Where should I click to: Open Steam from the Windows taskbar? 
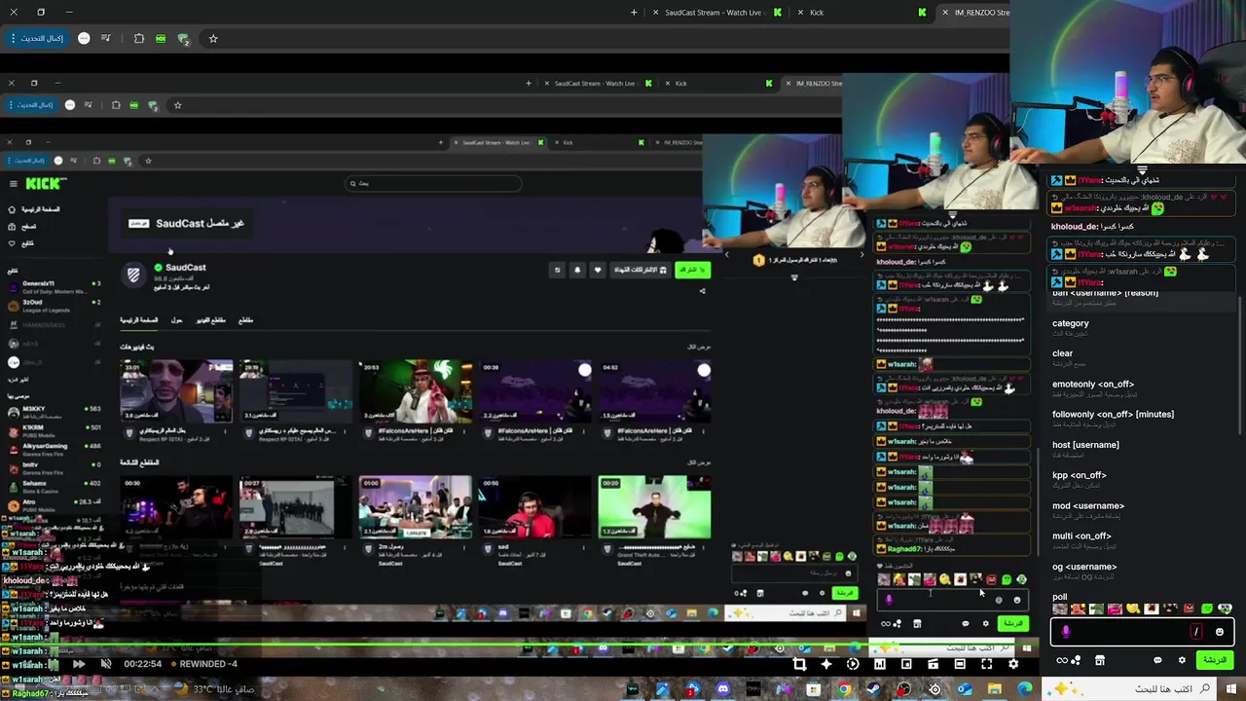873,689
